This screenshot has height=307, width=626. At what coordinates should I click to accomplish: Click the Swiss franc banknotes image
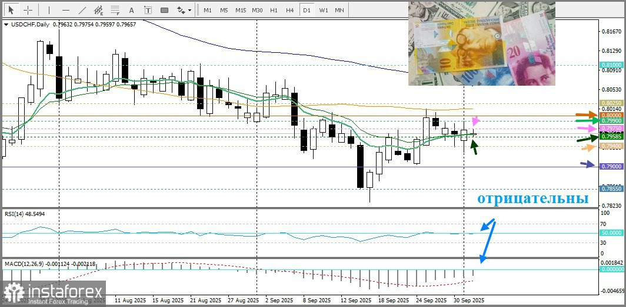(481, 43)
